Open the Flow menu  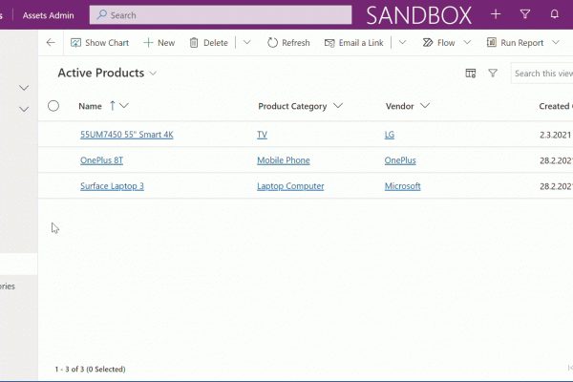coord(439,43)
